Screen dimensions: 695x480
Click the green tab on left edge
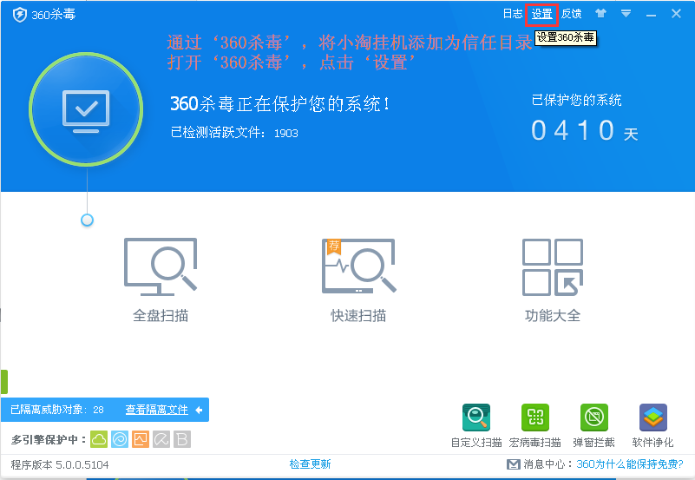pyautogui.click(x=4, y=382)
